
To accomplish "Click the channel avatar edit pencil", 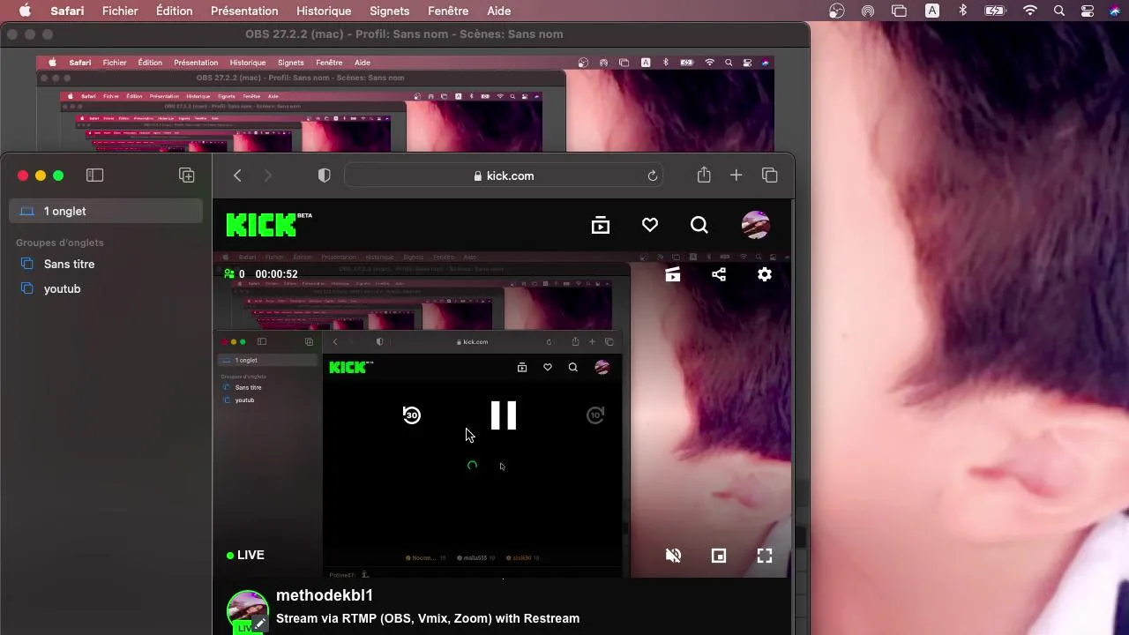I will (260, 623).
